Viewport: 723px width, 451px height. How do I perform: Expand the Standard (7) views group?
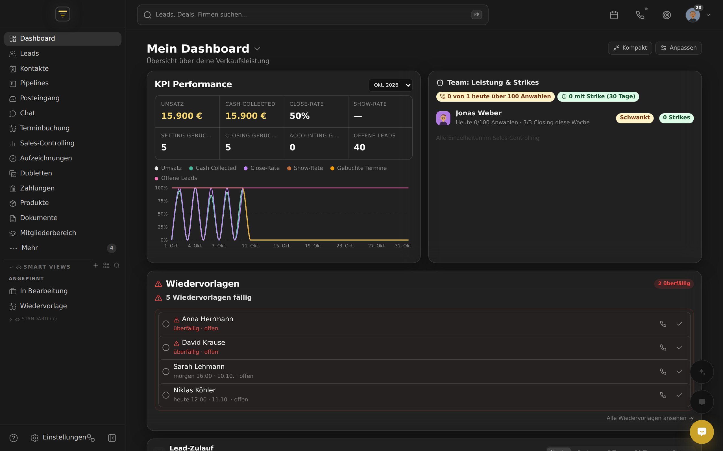click(33, 319)
